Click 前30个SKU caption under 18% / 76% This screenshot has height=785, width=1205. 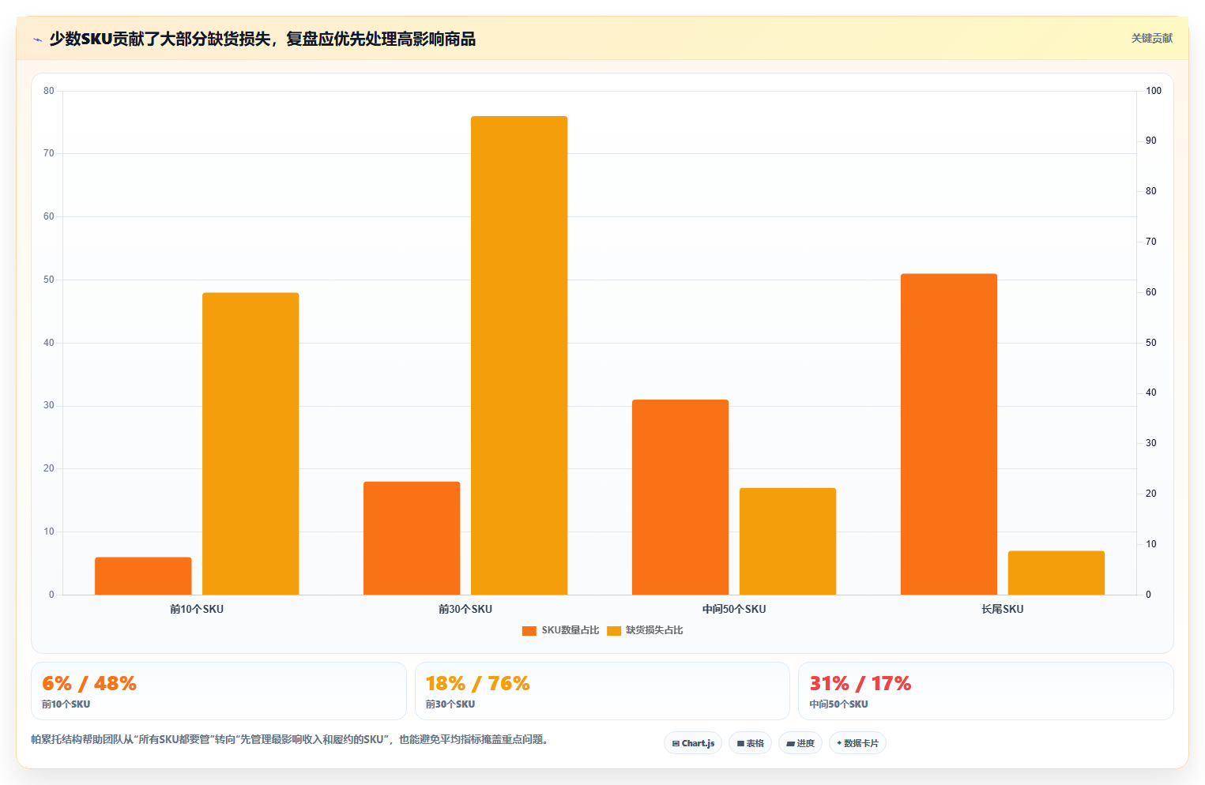pyautogui.click(x=450, y=704)
